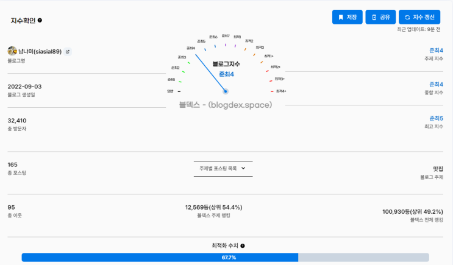Click the help icon next to 지수확인
The image size is (453, 265).
tap(40, 20)
